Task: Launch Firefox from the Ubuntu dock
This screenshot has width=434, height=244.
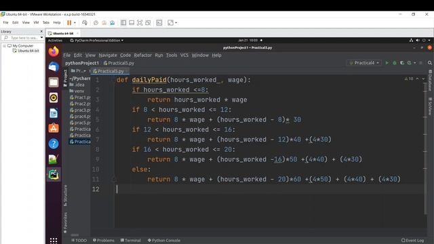Action: pos(54,52)
